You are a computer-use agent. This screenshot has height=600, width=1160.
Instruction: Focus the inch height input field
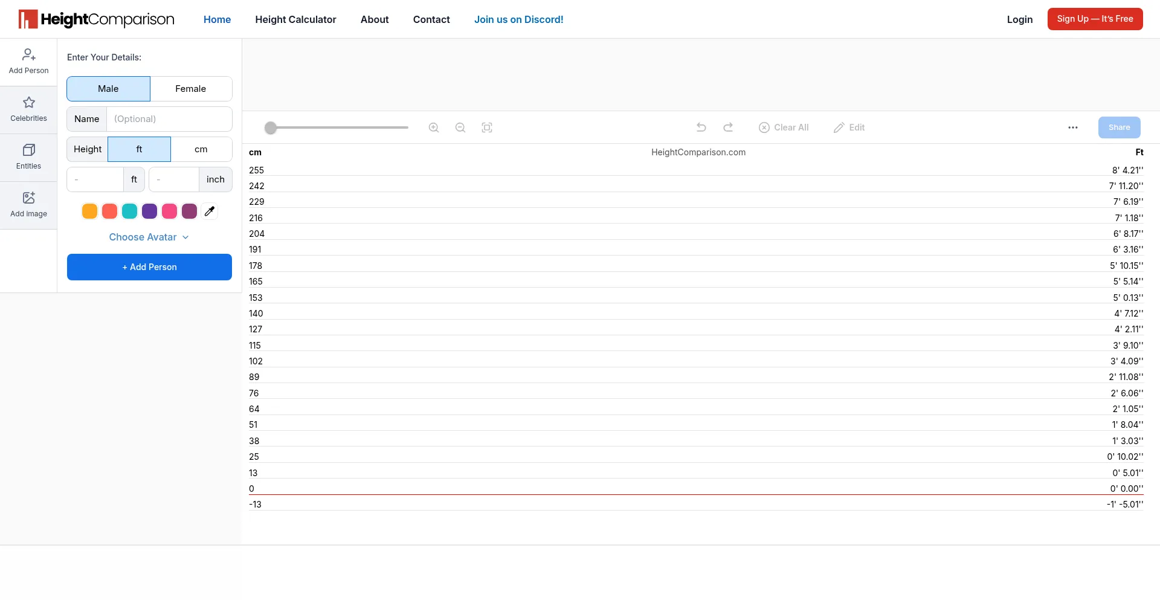click(x=174, y=179)
